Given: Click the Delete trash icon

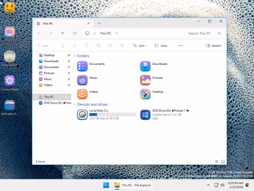Looking at the screenshot, I should [122, 46].
